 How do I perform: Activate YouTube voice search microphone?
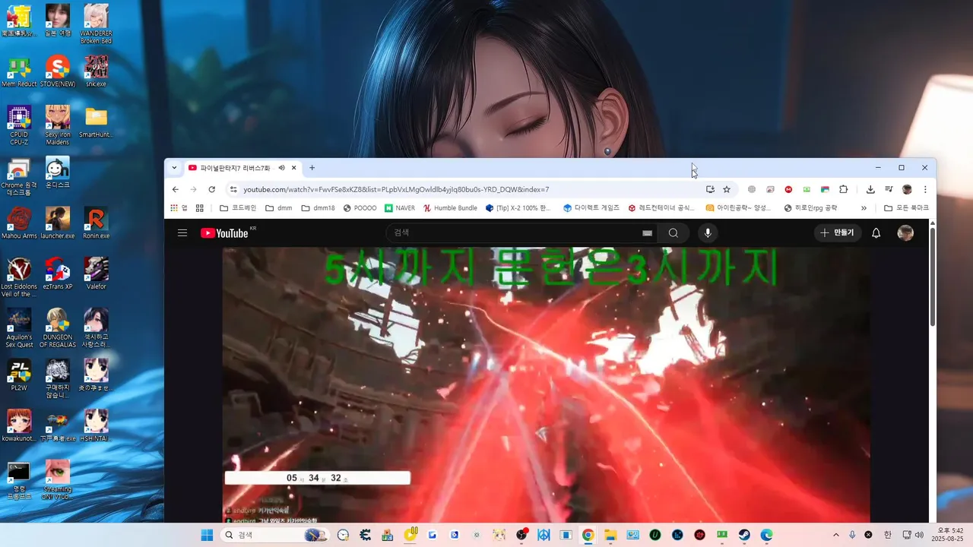click(x=708, y=233)
